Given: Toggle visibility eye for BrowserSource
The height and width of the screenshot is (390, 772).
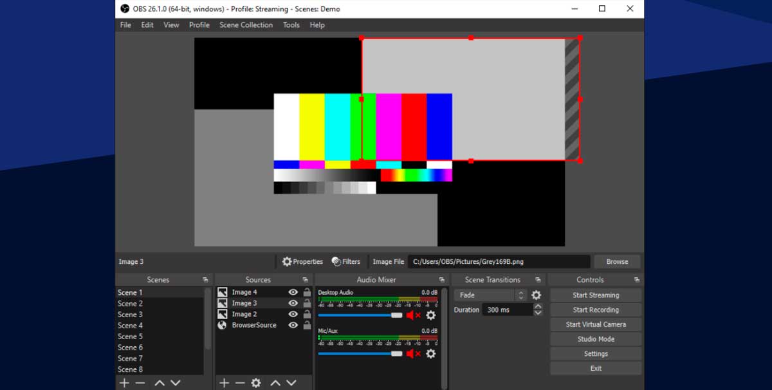Looking at the screenshot, I should coord(293,325).
